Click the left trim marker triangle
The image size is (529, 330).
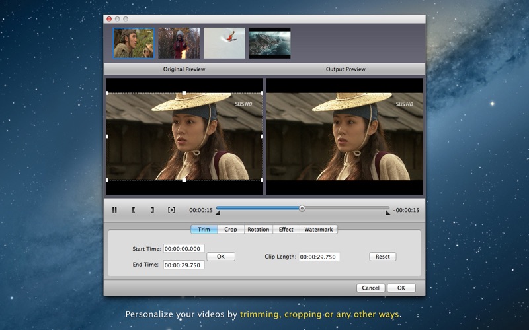click(x=218, y=213)
